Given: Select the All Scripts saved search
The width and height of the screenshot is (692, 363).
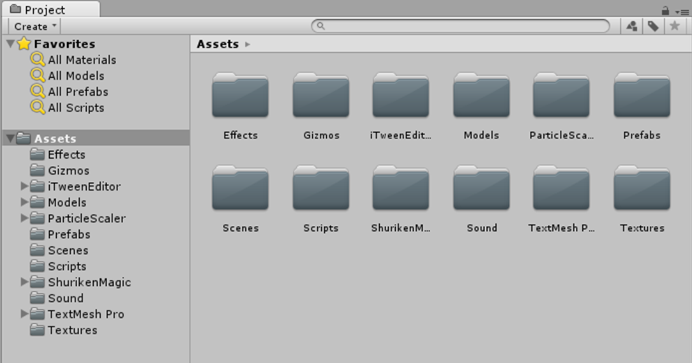Looking at the screenshot, I should click(x=75, y=108).
